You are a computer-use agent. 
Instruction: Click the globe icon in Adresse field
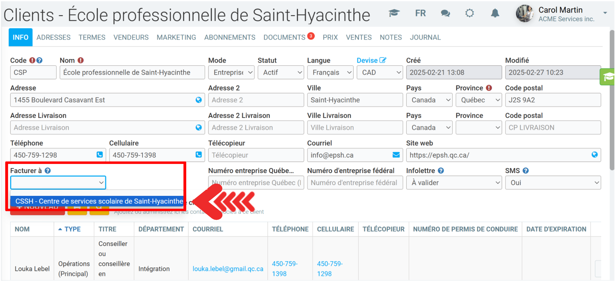click(198, 100)
